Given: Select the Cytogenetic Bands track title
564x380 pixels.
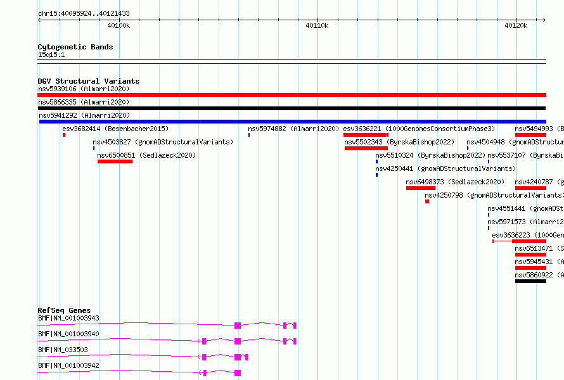Looking at the screenshot, I should [x=75, y=47].
